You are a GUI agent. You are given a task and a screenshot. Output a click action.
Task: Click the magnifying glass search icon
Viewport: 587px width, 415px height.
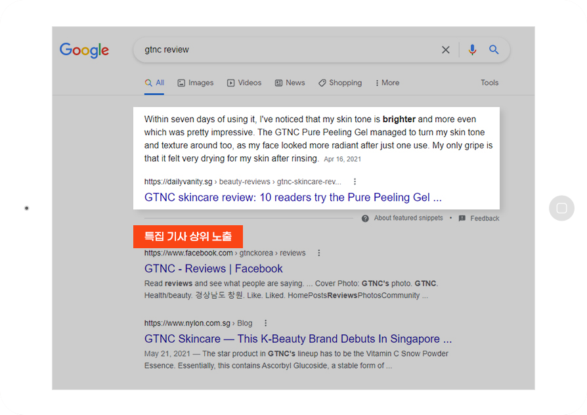click(494, 49)
